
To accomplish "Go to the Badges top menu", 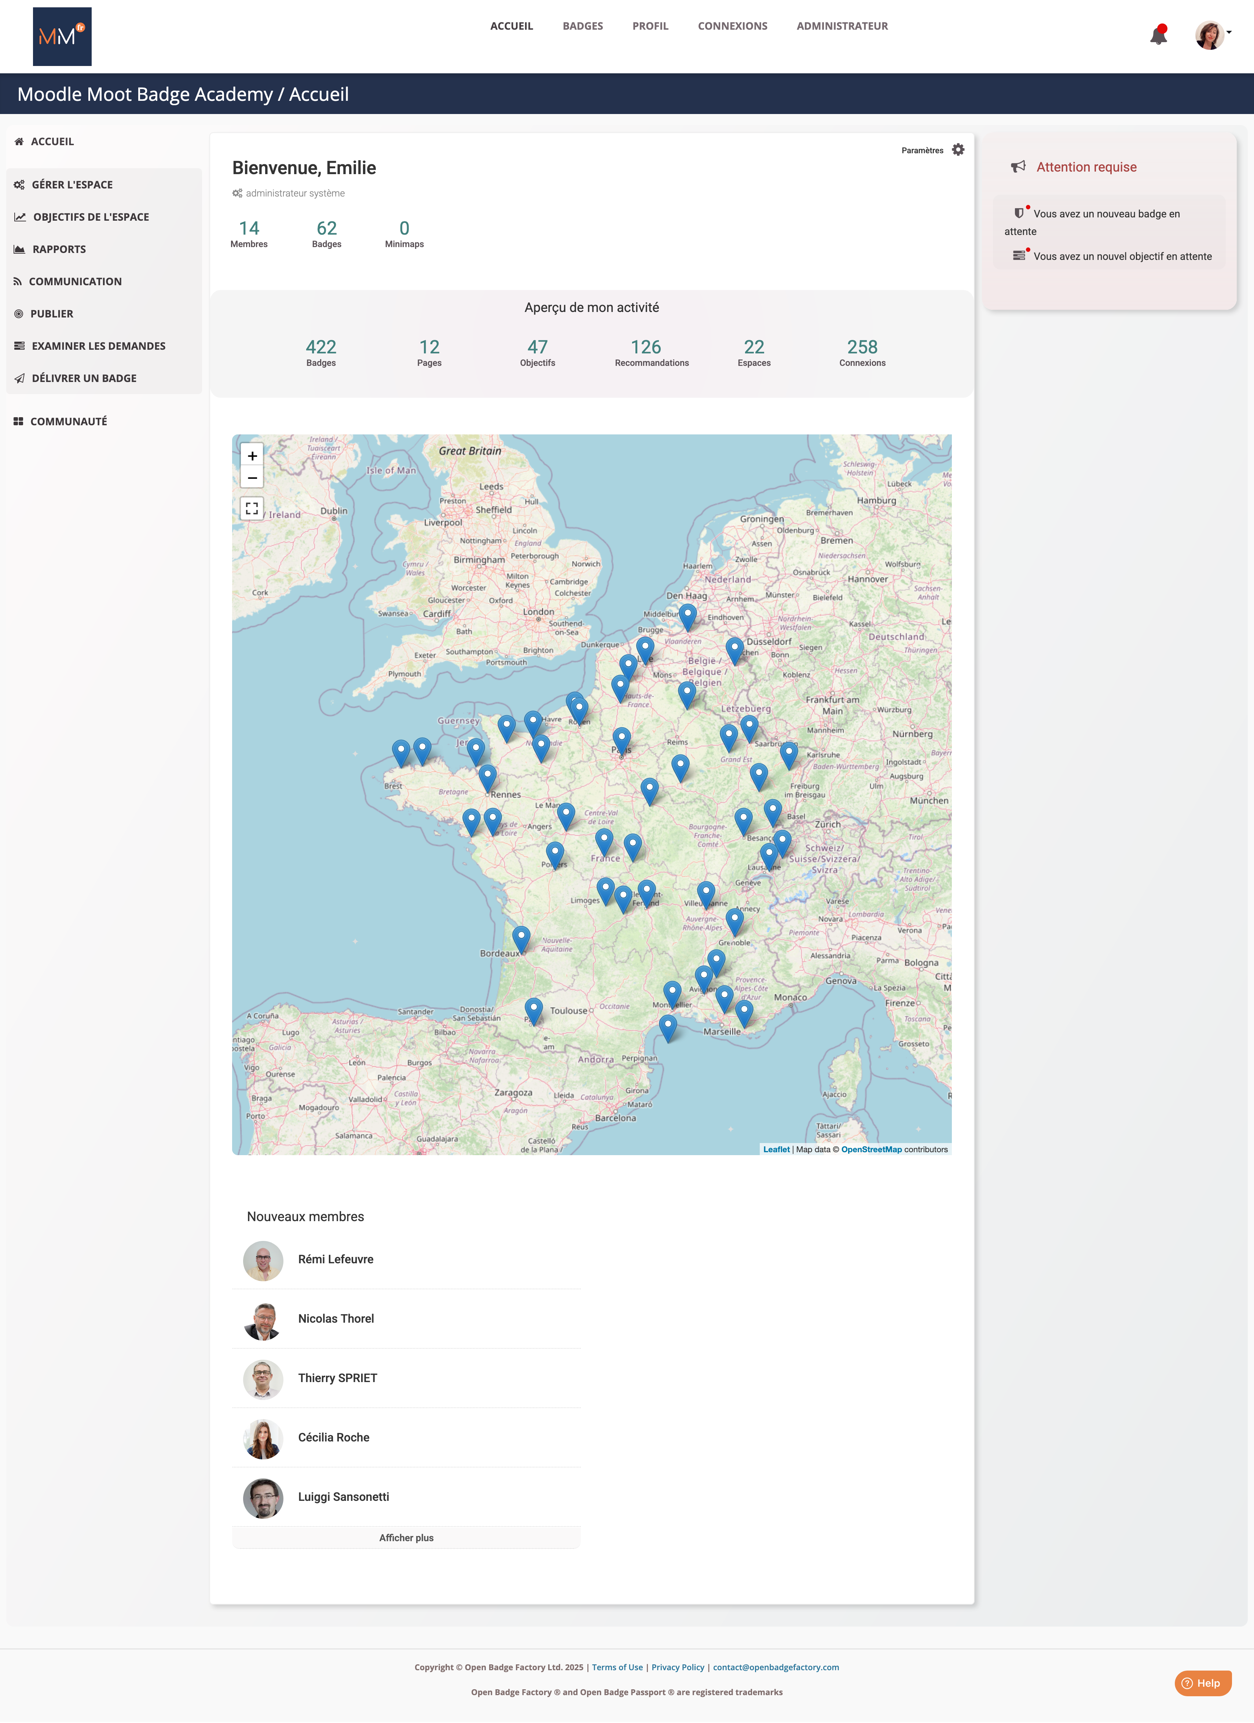I will coord(582,26).
